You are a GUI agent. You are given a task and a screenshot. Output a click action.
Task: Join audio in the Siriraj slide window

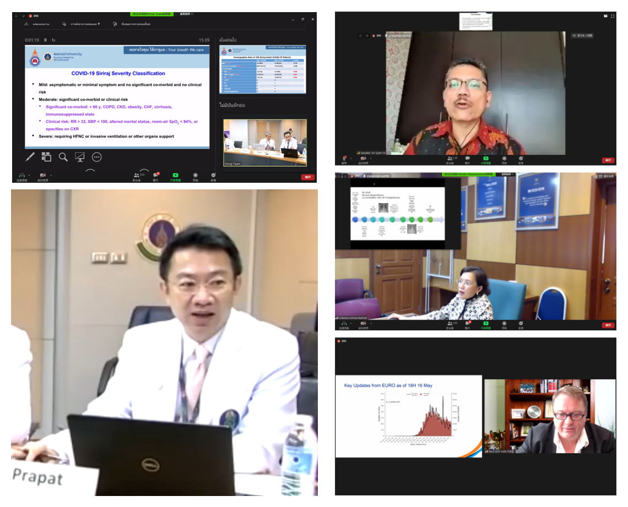click(21, 177)
